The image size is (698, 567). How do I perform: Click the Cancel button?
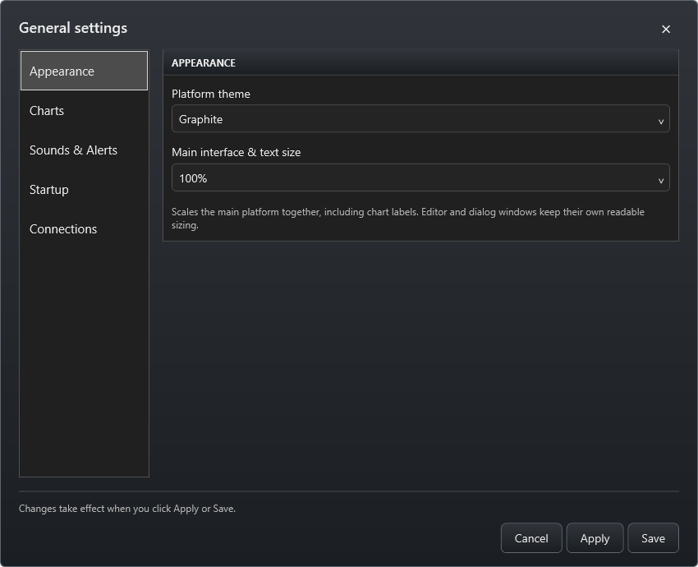[x=531, y=538]
